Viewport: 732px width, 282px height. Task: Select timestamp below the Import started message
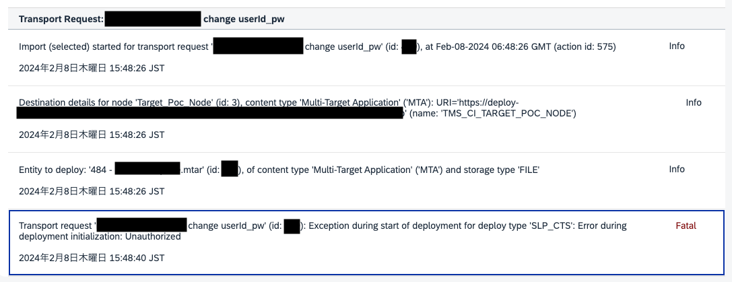coord(92,68)
